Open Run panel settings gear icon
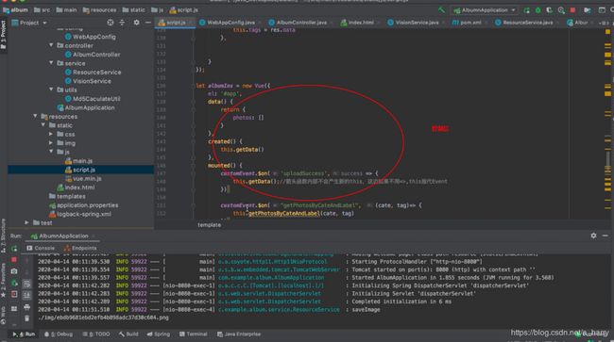Image resolution: width=614 pixels, height=342 pixels. click(593, 236)
